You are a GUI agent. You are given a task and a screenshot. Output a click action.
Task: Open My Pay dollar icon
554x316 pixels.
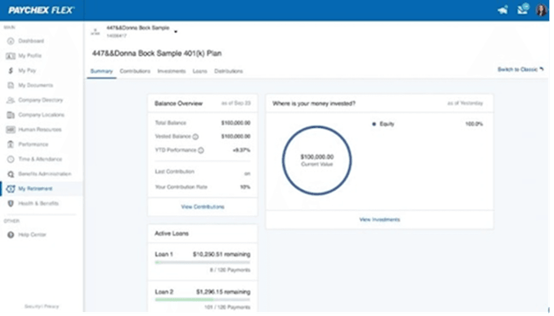click(x=10, y=71)
